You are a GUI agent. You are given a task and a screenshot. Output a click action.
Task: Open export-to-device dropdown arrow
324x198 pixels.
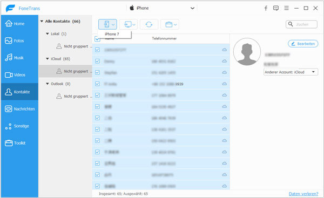point(113,25)
